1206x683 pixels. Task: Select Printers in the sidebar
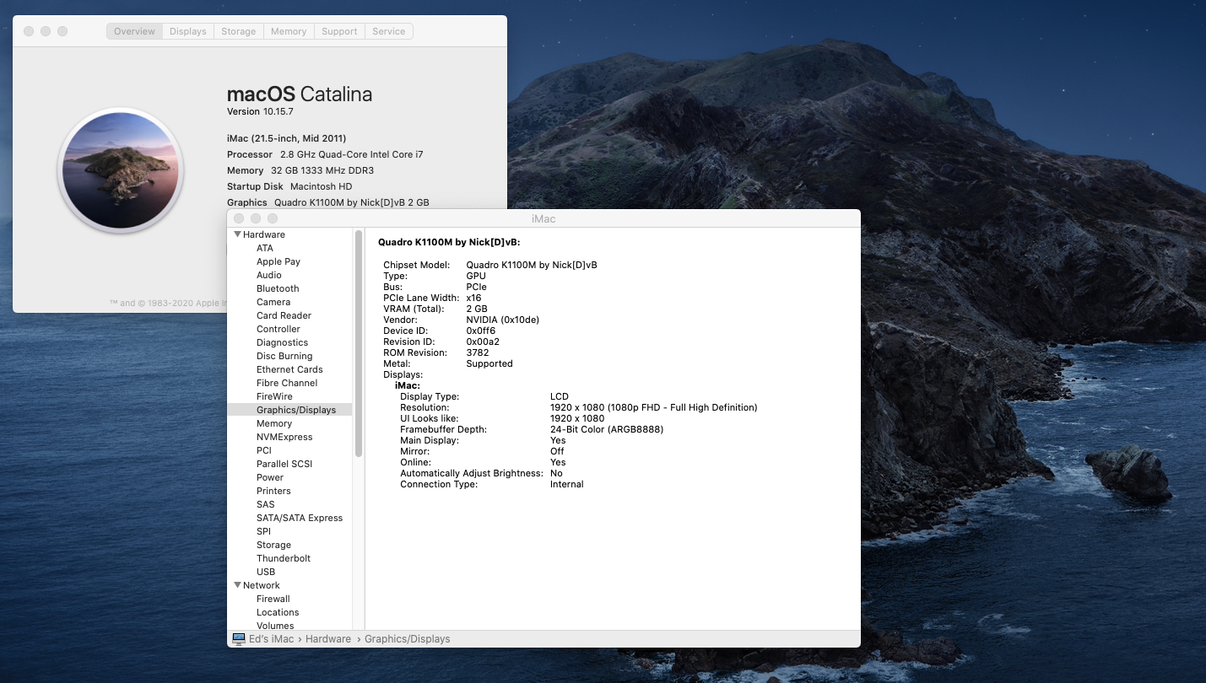(273, 491)
